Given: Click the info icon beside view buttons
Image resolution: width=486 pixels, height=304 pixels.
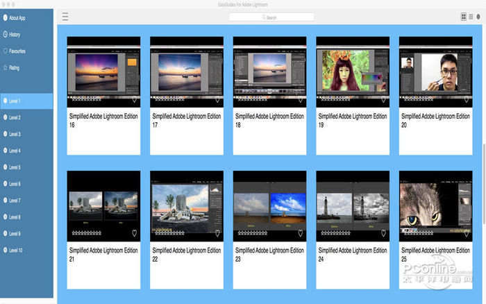Looking at the screenshot, I should click(x=478, y=17).
